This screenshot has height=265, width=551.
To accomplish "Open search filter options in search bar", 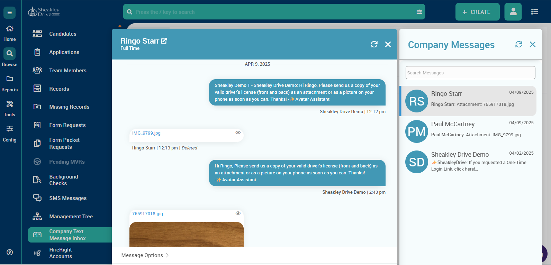I will 419,12.
